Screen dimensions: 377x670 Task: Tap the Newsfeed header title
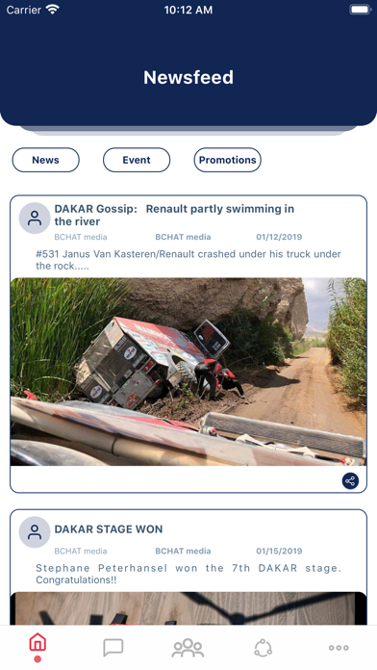point(188,77)
